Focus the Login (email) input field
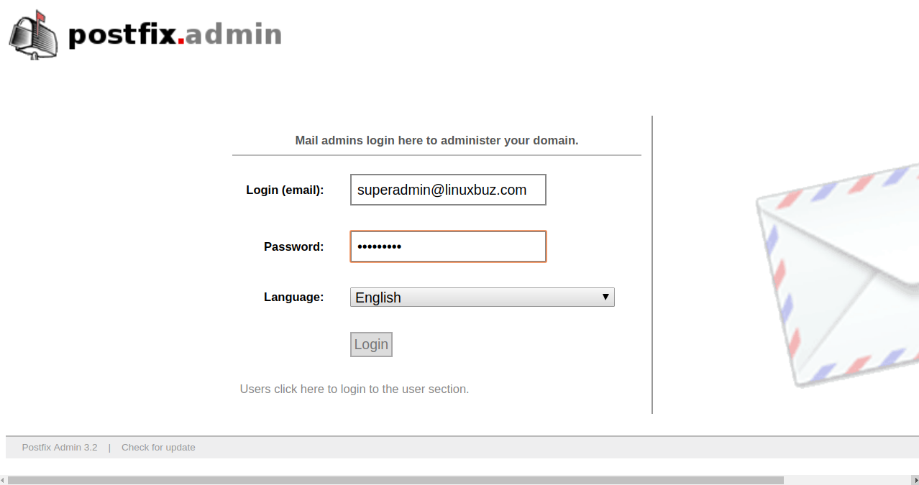The height and width of the screenshot is (485, 919). click(x=448, y=190)
